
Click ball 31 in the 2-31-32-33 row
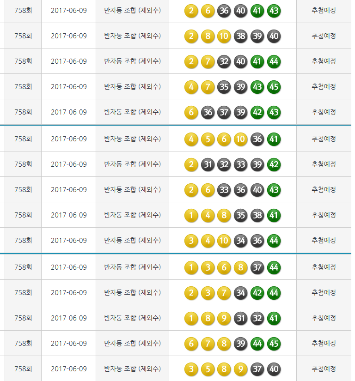click(208, 164)
